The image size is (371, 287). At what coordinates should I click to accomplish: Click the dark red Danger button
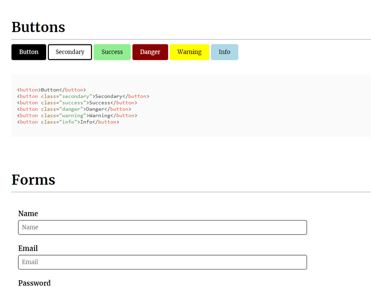click(150, 52)
